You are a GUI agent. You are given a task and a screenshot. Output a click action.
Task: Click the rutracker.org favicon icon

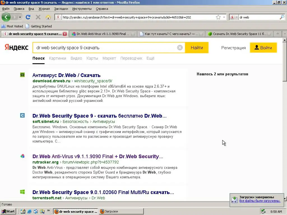(x=22, y=156)
